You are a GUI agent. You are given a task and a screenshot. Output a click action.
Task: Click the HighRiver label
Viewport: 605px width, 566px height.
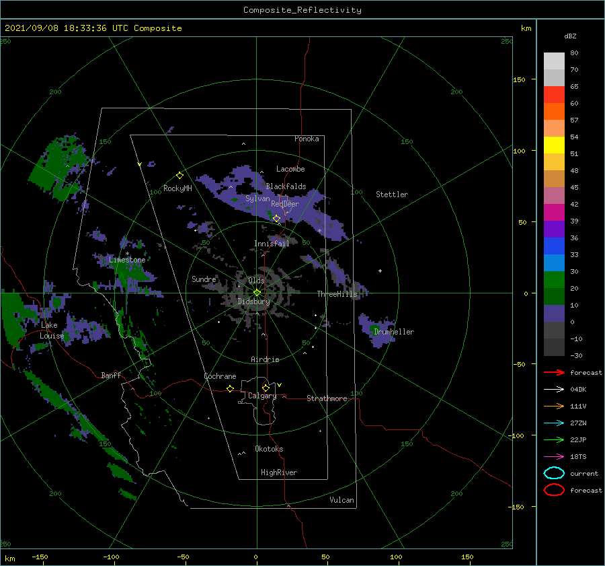pos(279,472)
